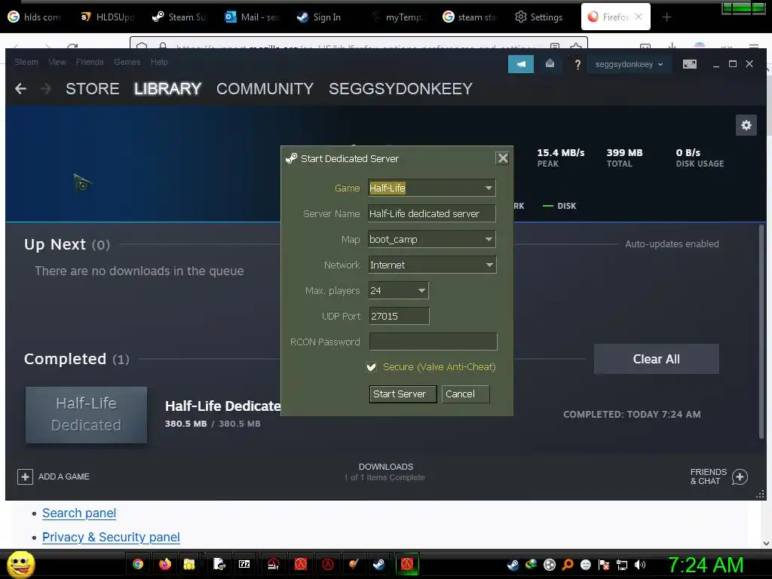Toggle Secure (Valve Anti-Cheat) checkbox
The height and width of the screenshot is (579, 772).
(371, 367)
